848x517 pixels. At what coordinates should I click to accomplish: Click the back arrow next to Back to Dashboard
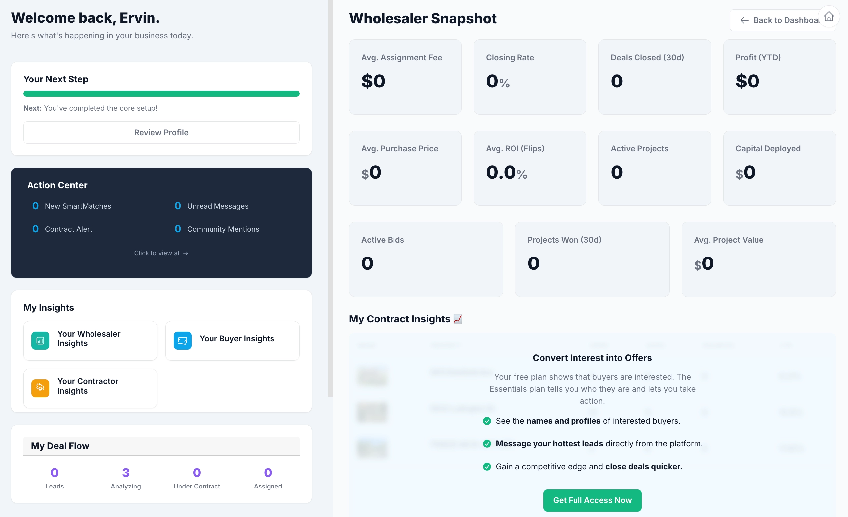pos(745,20)
